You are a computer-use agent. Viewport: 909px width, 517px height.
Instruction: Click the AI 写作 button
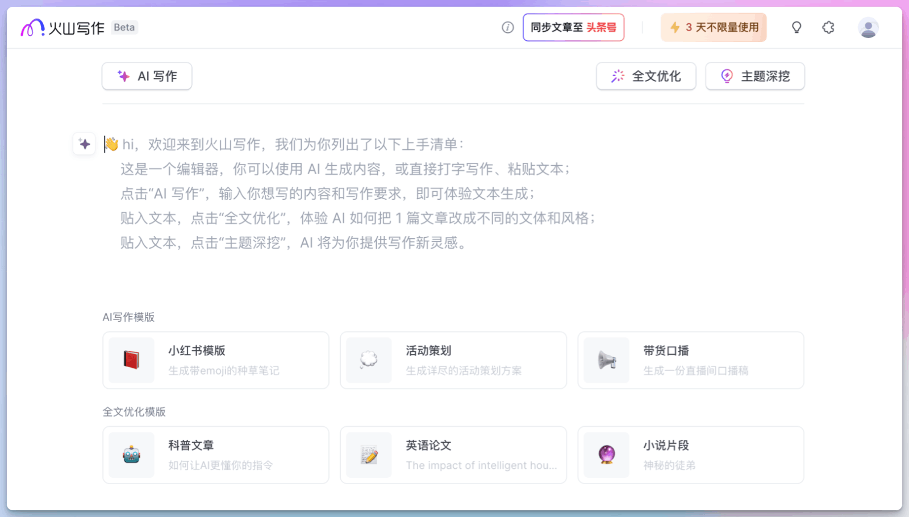[x=147, y=76]
